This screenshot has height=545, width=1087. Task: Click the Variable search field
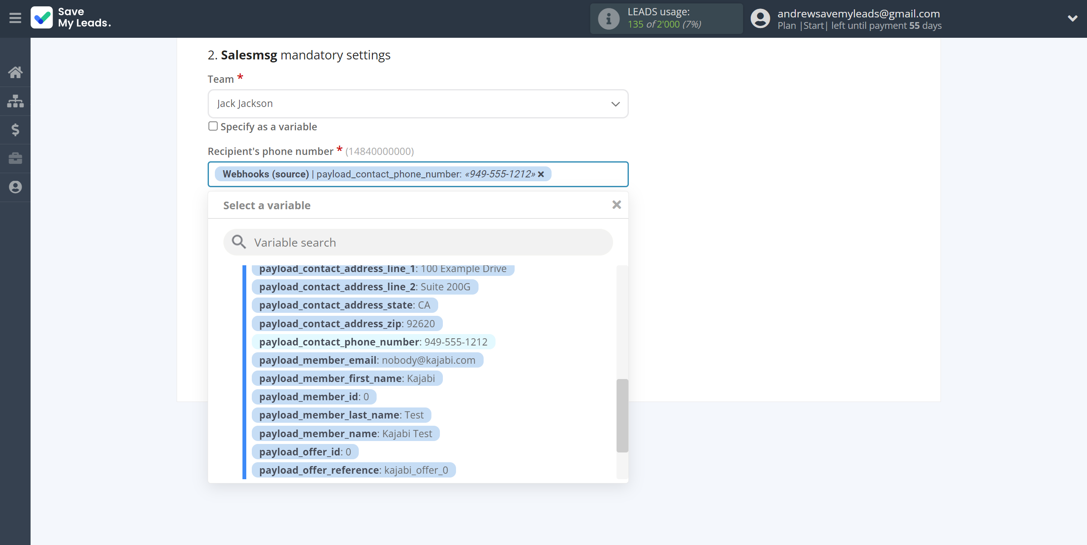click(418, 242)
